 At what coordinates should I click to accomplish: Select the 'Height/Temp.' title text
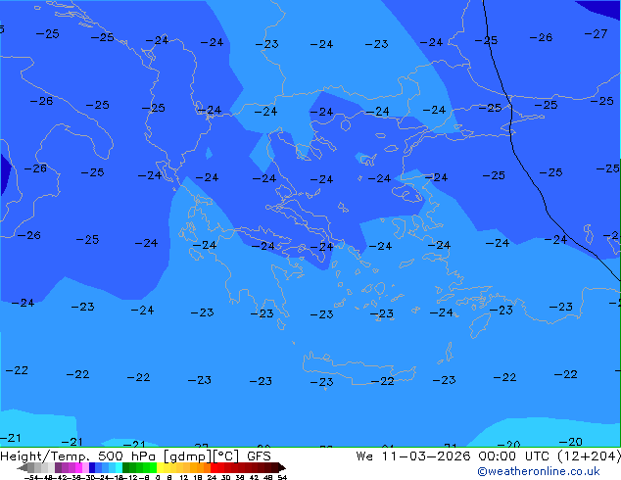[45, 456]
